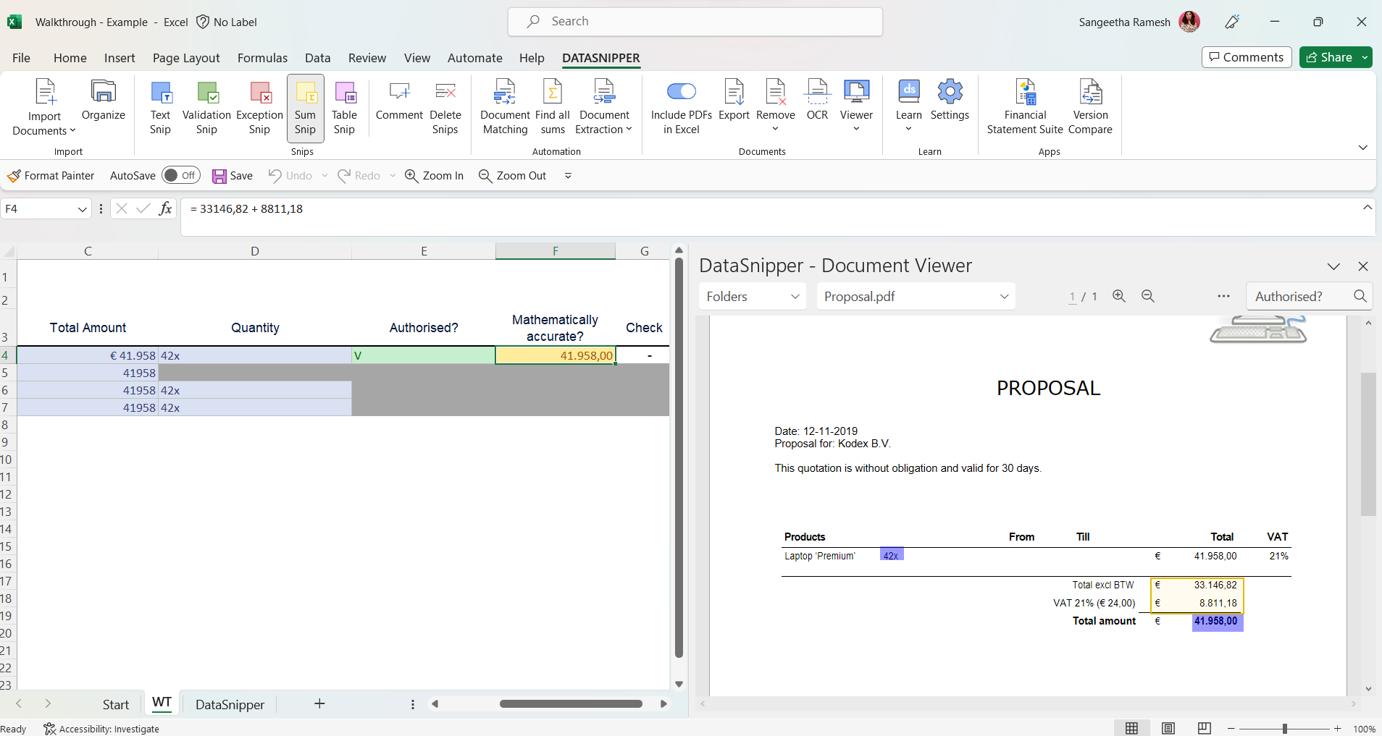Select the Exception Snip tool
Screen dimensions: 1382x736
pos(259,106)
